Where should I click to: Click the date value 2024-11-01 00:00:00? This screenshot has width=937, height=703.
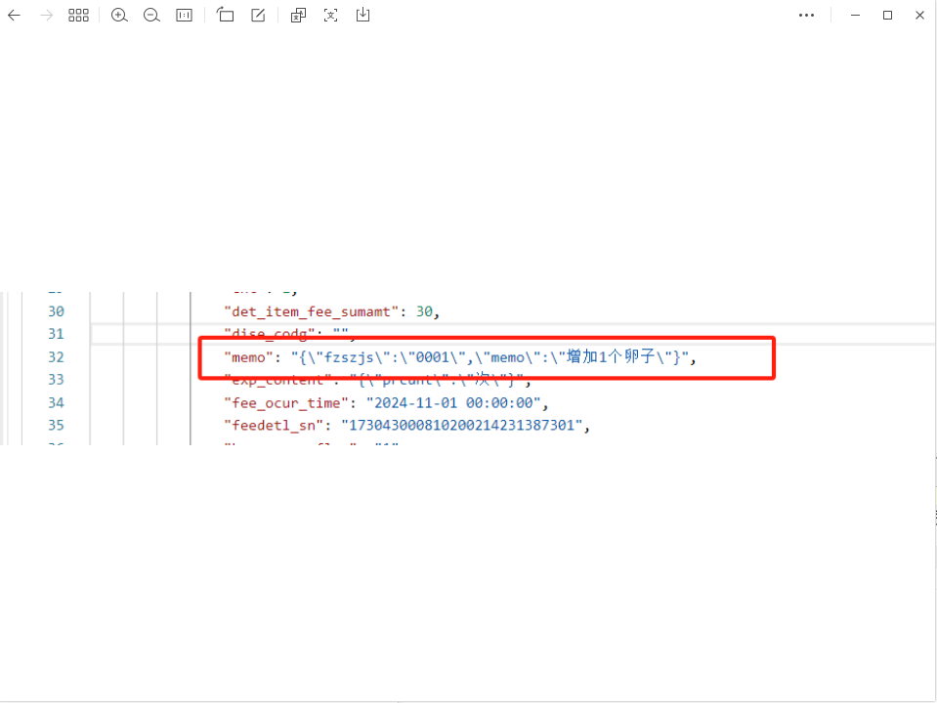pos(453,403)
